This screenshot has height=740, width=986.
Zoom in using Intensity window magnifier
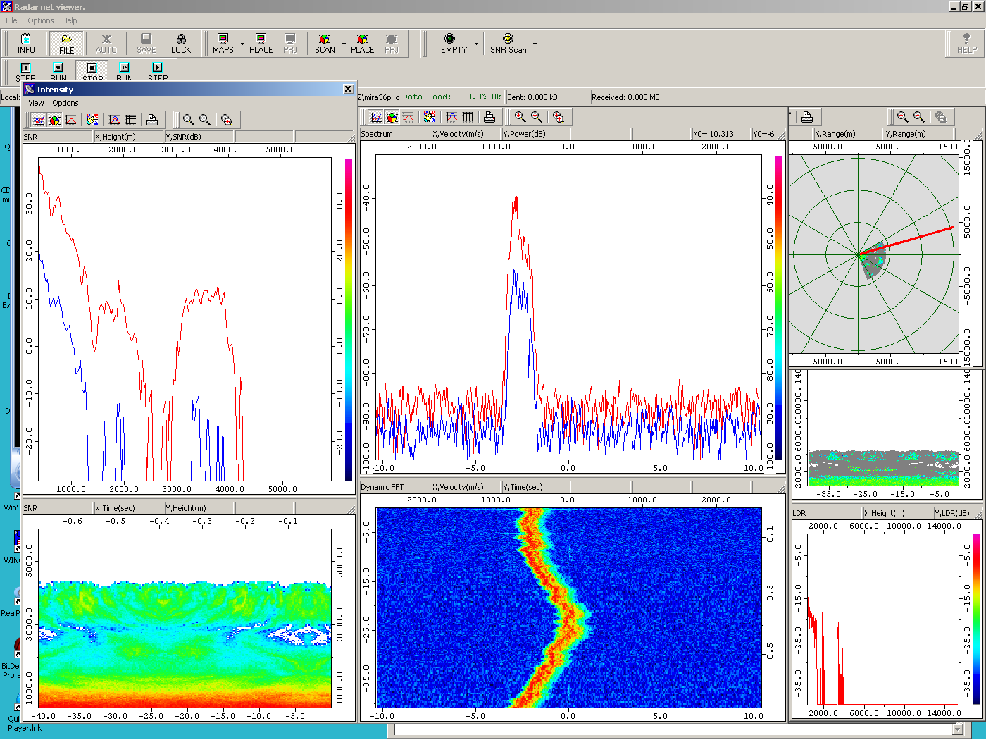pos(188,120)
